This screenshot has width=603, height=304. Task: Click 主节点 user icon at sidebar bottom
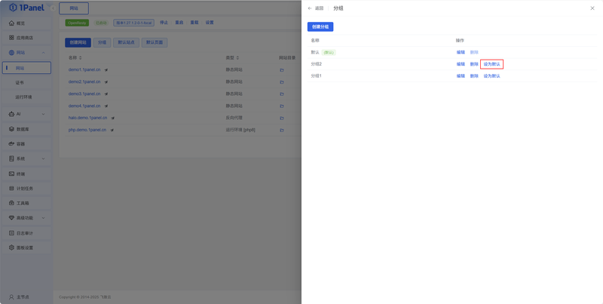(11, 297)
